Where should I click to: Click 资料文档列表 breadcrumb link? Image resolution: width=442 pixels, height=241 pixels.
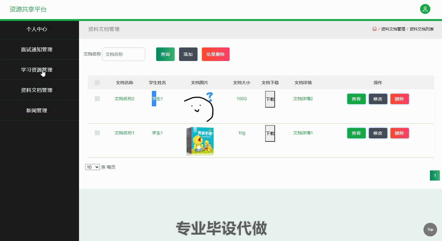pyautogui.click(x=422, y=29)
